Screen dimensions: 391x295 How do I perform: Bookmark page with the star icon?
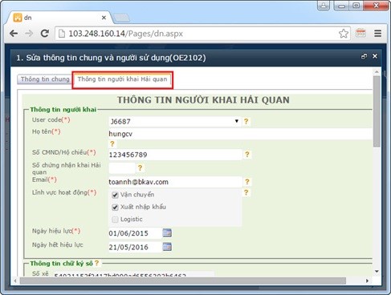pos(344,34)
